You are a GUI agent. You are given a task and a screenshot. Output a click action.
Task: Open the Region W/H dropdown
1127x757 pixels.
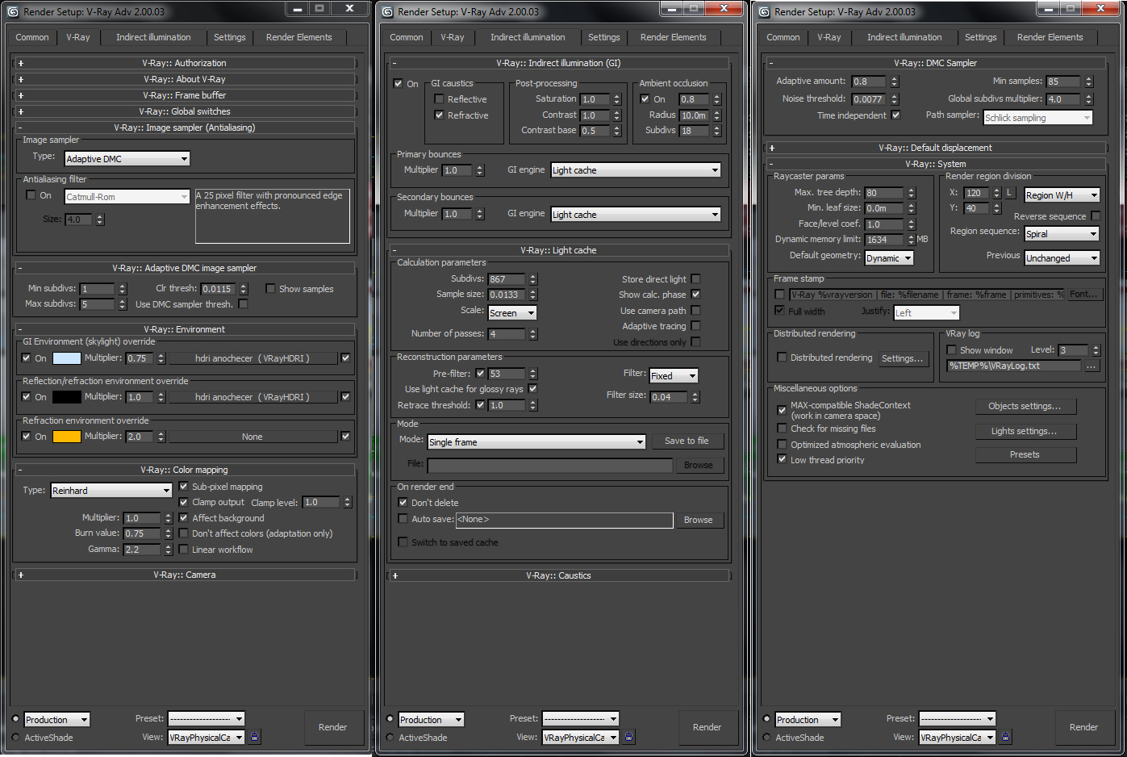click(x=1062, y=195)
